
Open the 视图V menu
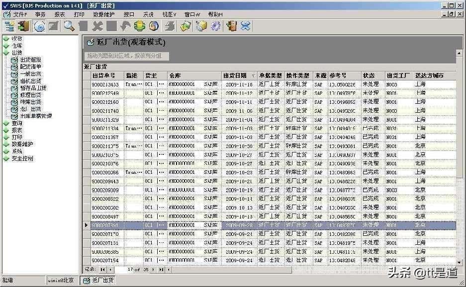[170, 14]
